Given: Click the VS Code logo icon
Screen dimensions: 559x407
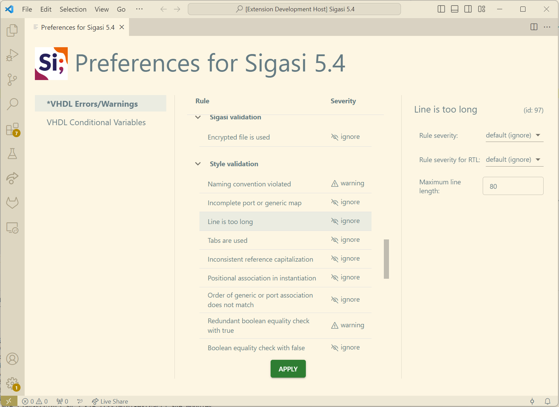Looking at the screenshot, I should point(9,9).
